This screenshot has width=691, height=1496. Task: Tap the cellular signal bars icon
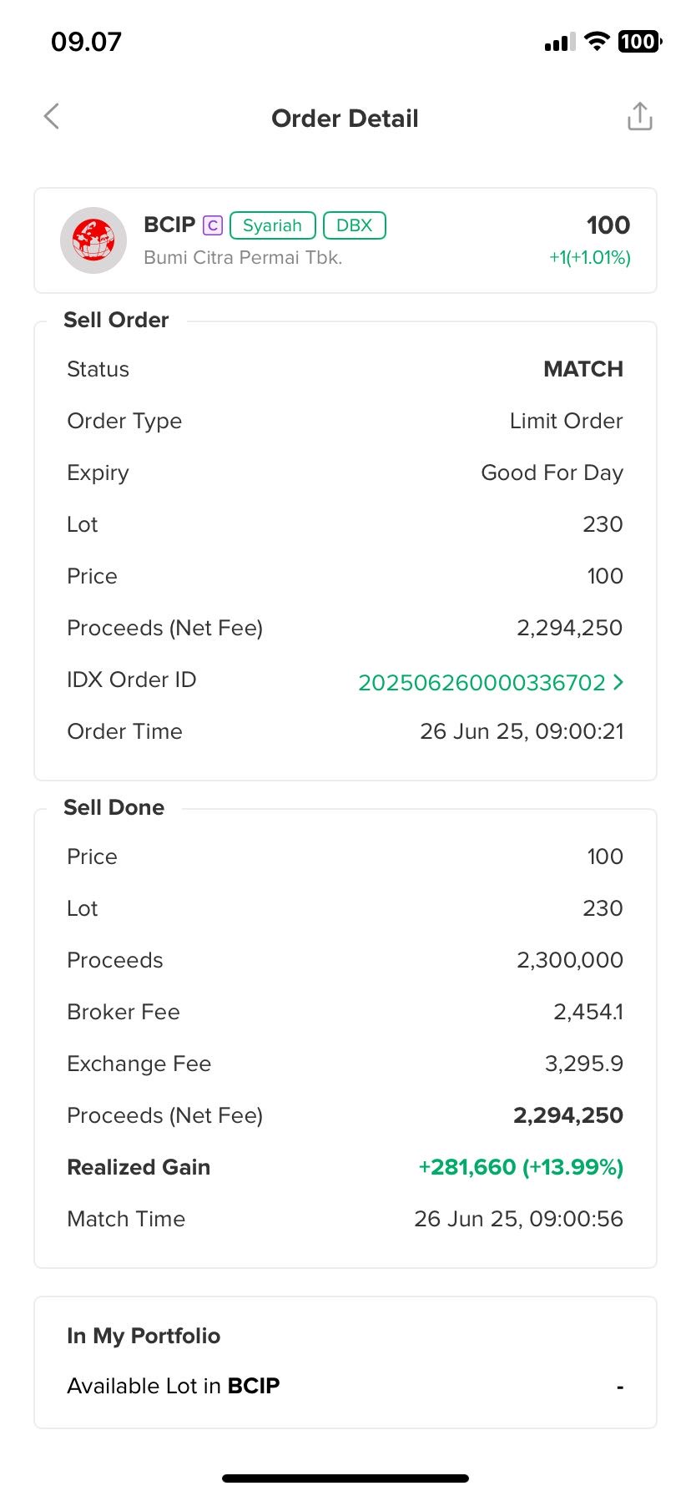tap(559, 42)
